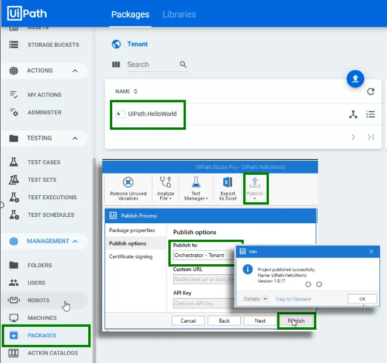This screenshot has height=363, width=387.
Task: Click the Tenant globe icon
Action: [x=116, y=44]
